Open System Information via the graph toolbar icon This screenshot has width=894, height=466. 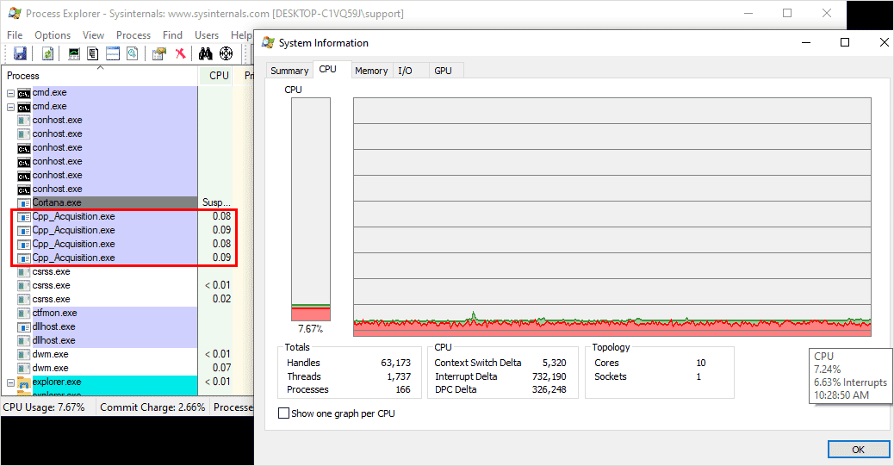point(74,53)
